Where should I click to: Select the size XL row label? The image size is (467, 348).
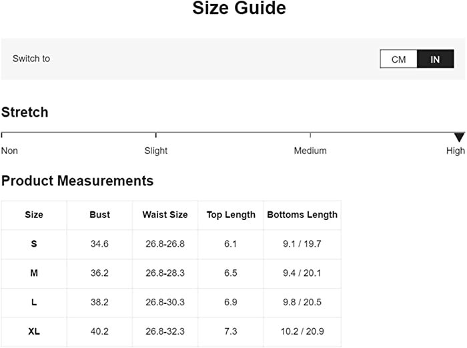(x=34, y=331)
